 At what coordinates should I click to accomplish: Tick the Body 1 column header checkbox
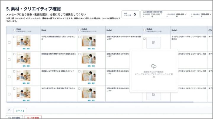pos(79,30)
